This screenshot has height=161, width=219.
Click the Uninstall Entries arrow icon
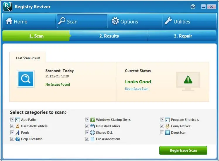(93, 126)
